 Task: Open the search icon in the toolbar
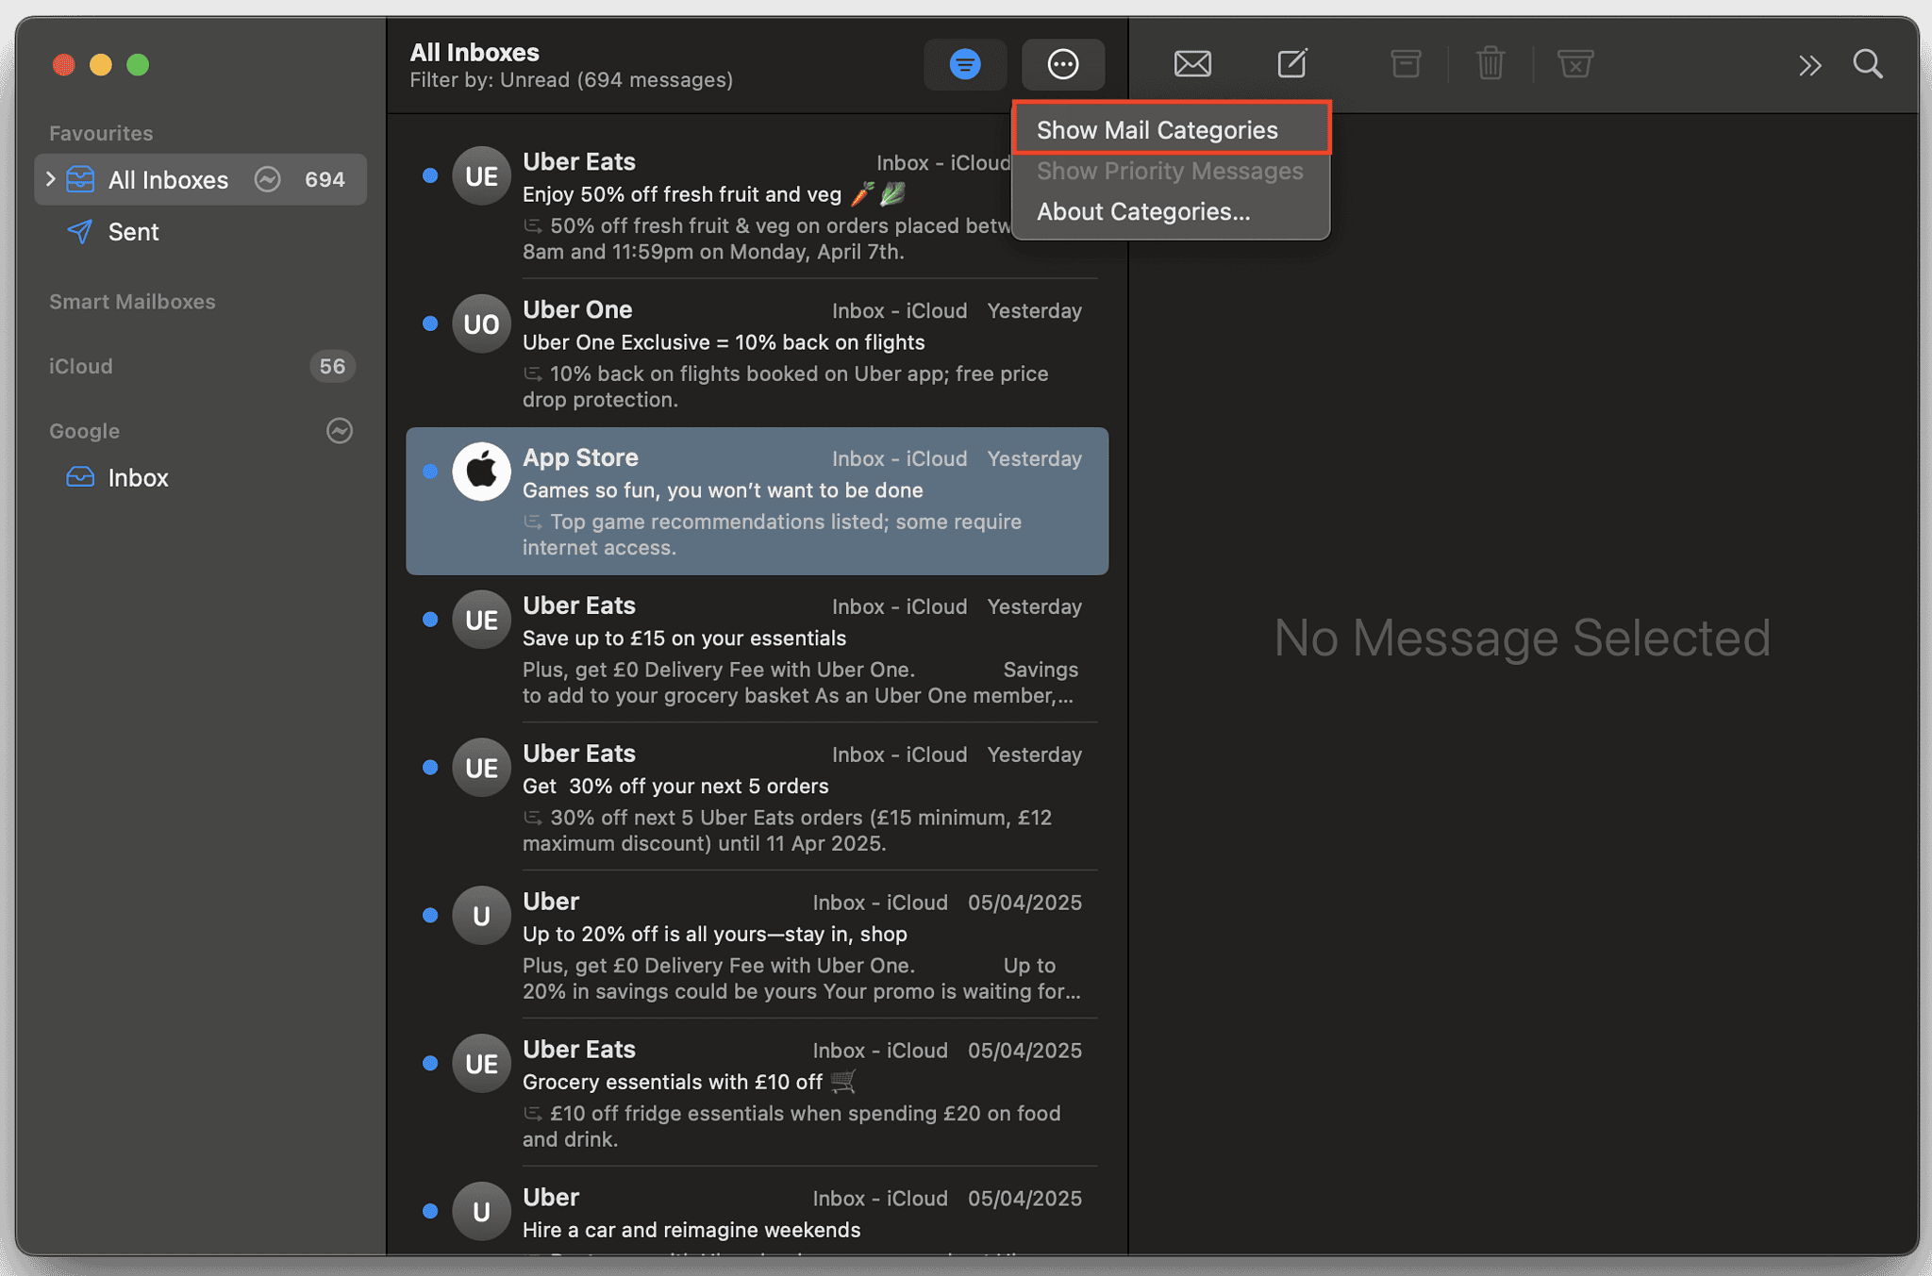(1868, 64)
